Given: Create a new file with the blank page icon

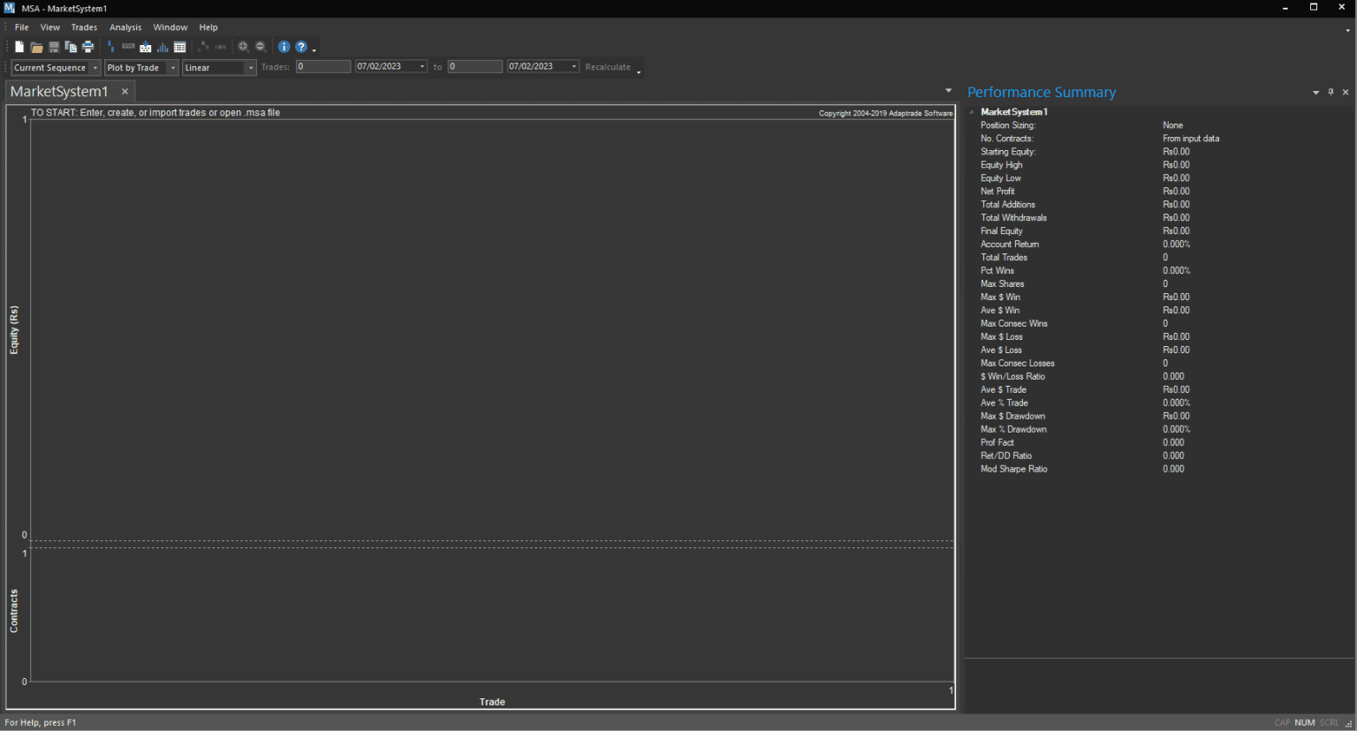Looking at the screenshot, I should [19, 47].
